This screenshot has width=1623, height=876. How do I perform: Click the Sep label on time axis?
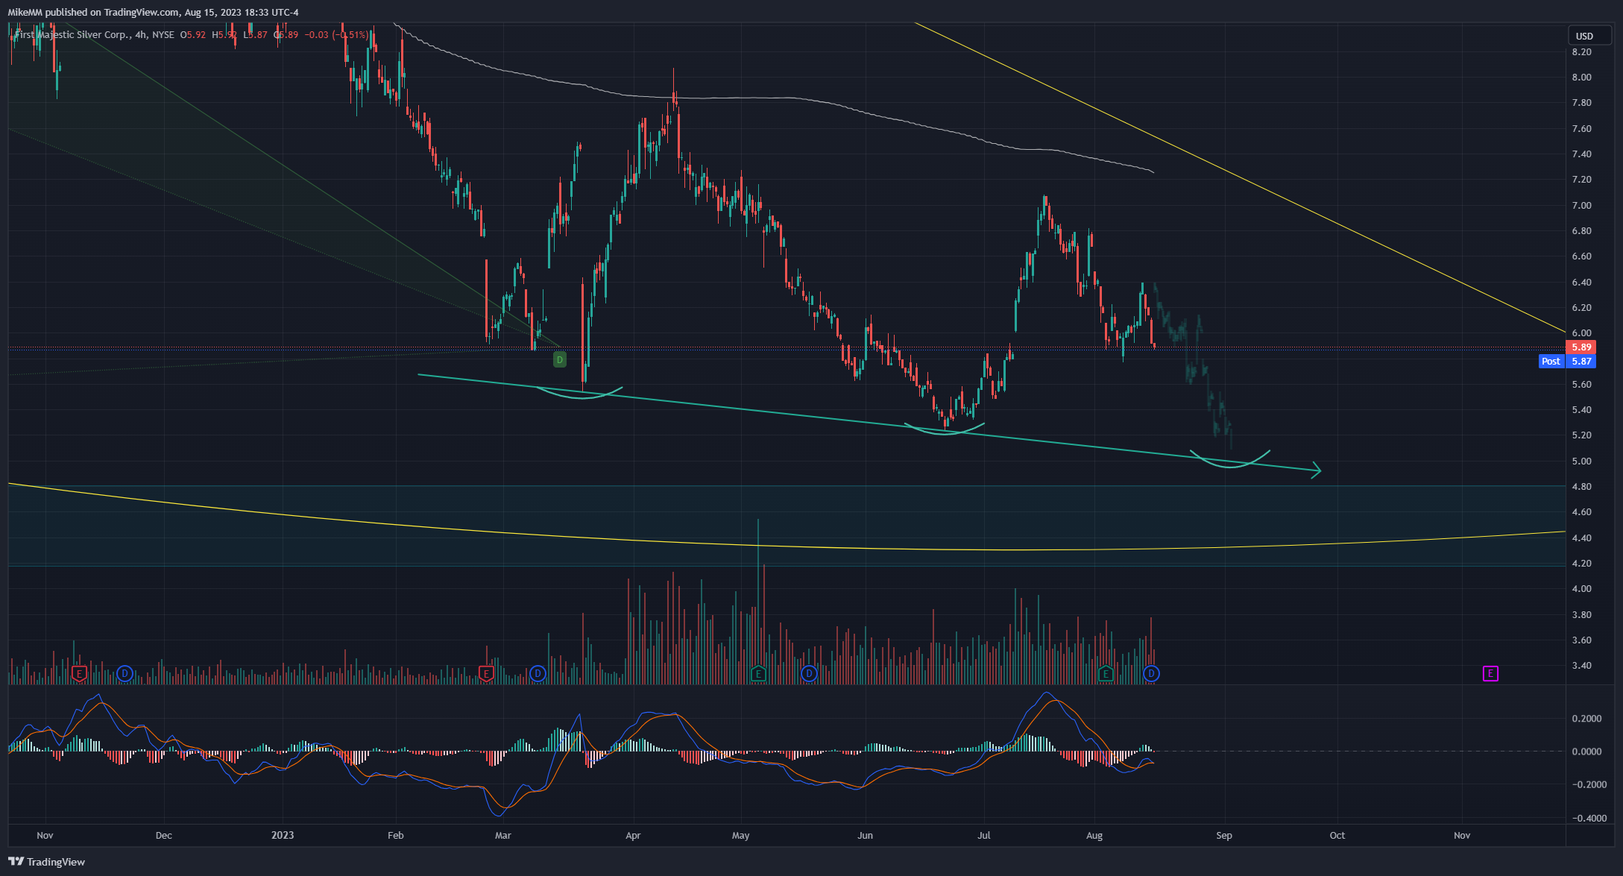click(x=1224, y=835)
